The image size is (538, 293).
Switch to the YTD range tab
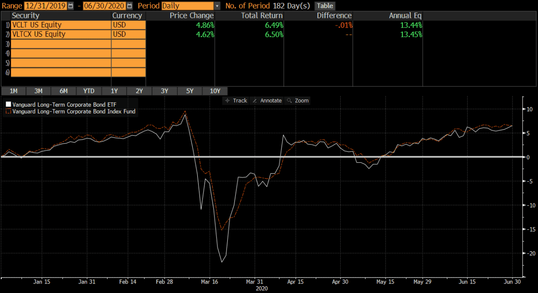[88, 91]
